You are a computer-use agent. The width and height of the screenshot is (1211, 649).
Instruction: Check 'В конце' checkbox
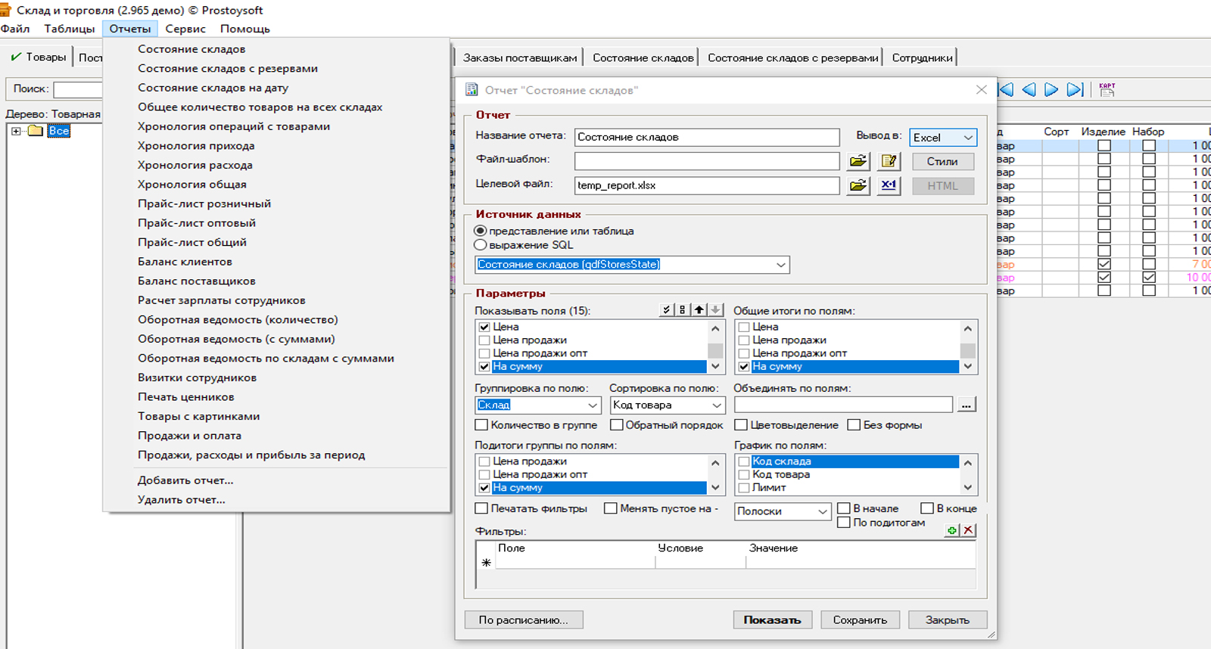click(x=927, y=508)
